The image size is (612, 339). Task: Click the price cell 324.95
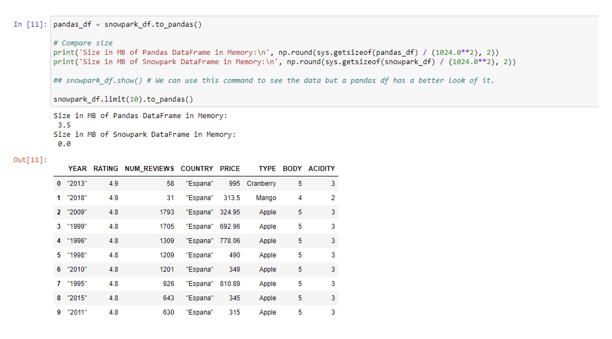[230, 212]
